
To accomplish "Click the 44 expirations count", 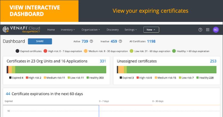I will pos(8,94).
